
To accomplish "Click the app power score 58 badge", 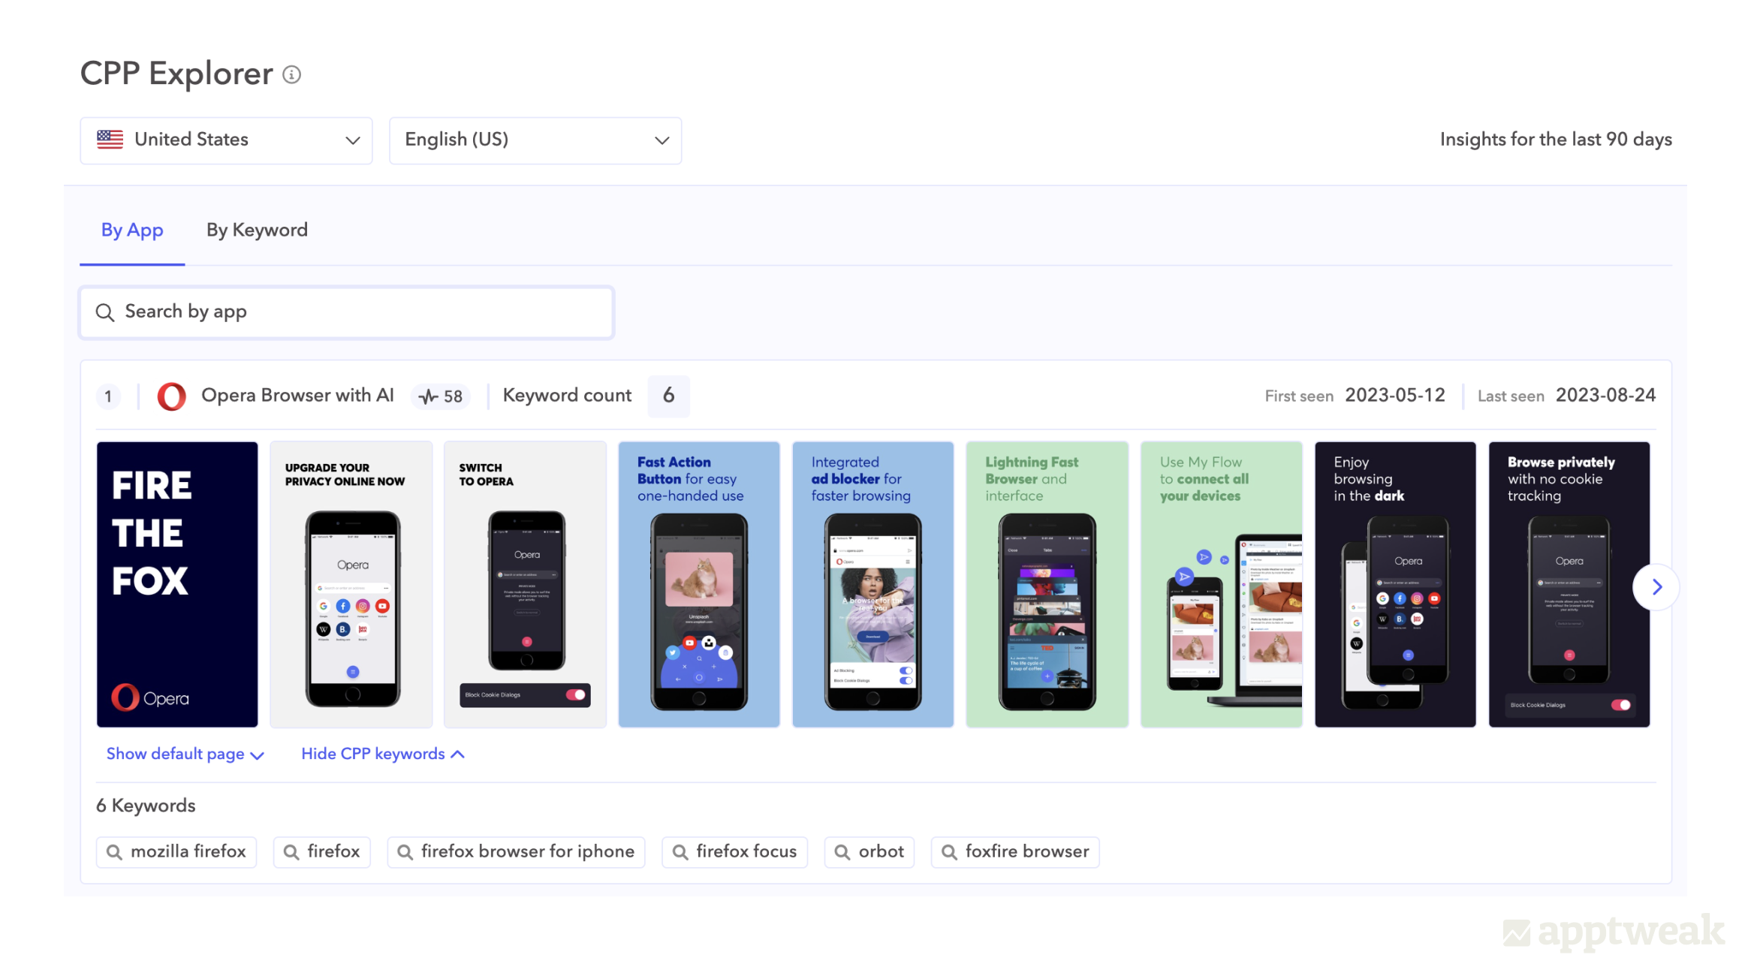I will coord(441,396).
